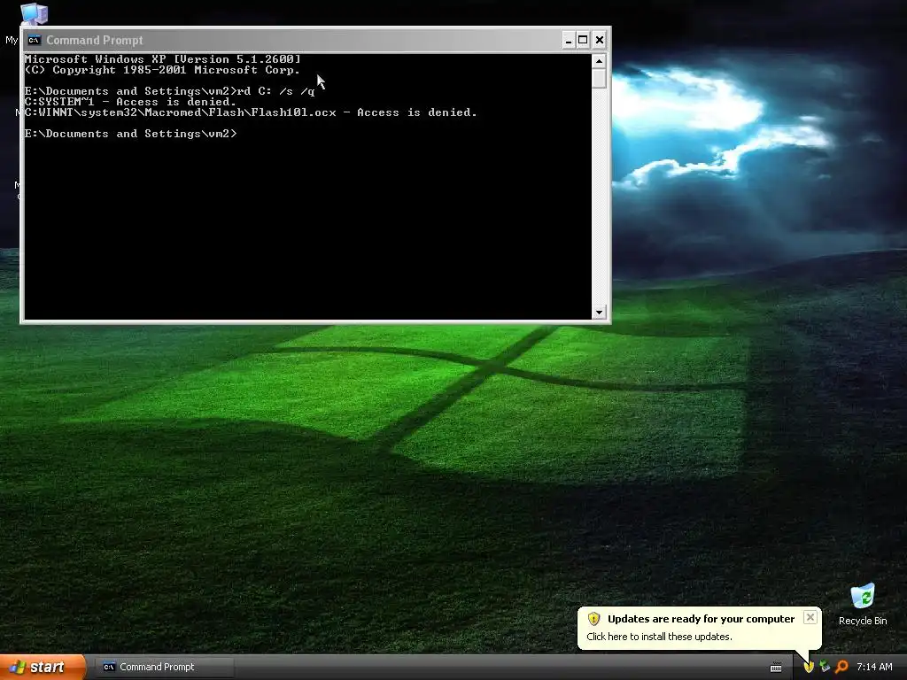Click the Command Prompt title bar icon
The image size is (907, 680).
(x=35, y=40)
